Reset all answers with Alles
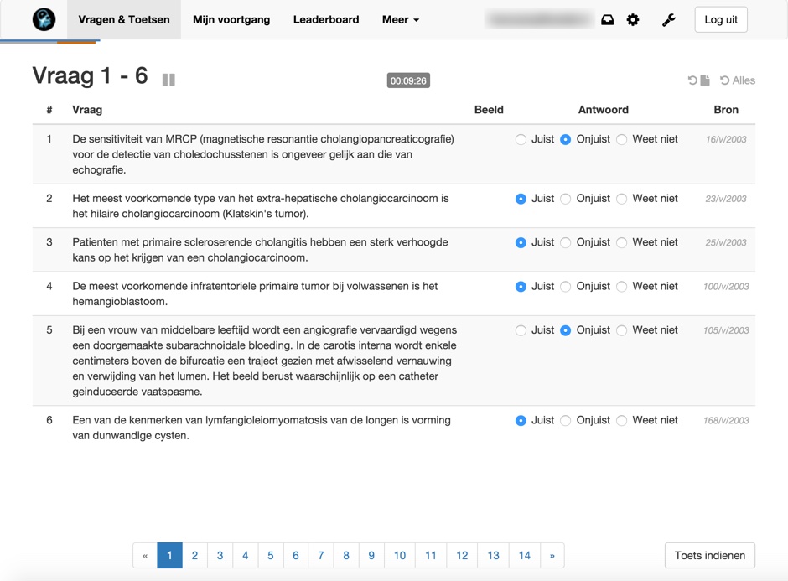Image resolution: width=788 pixels, height=581 pixels. (x=738, y=80)
